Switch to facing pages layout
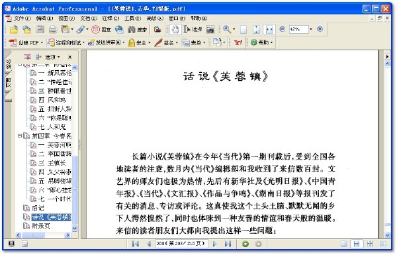397x255 pixels. 383,244
